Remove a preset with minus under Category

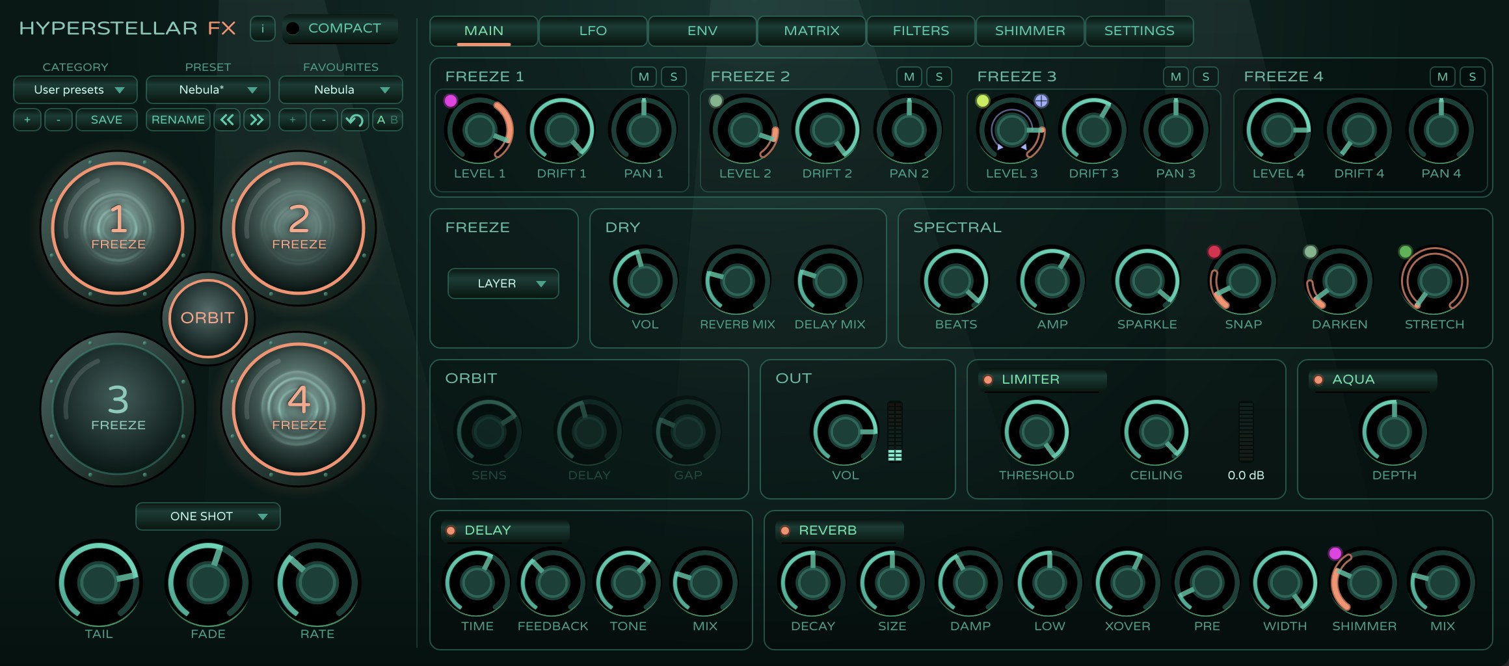pyautogui.click(x=59, y=120)
